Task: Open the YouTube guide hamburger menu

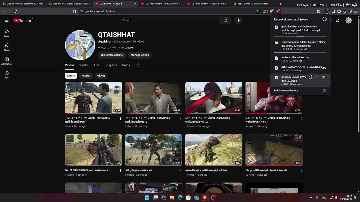Action: (x=7, y=20)
